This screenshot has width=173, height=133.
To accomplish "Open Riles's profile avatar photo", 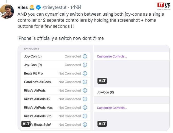I will coord(7,12).
